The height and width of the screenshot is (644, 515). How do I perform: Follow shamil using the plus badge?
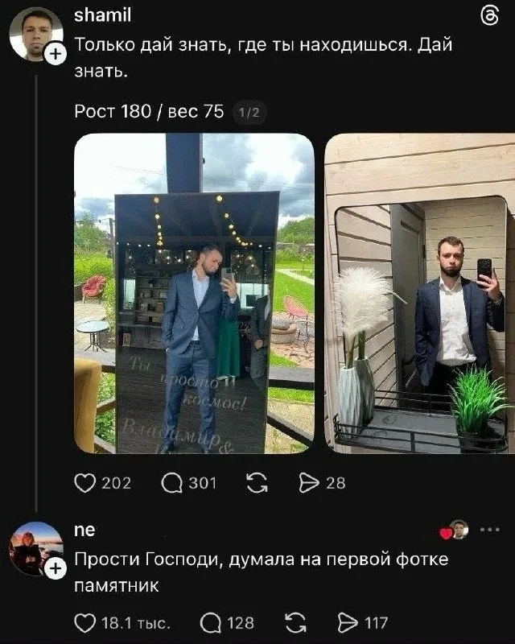(x=55, y=55)
